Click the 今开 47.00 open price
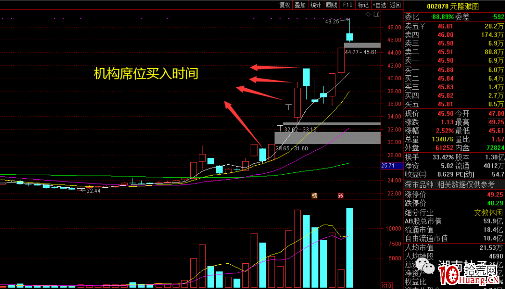505x289 pixels. pyautogui.click(x=496, y=113)
